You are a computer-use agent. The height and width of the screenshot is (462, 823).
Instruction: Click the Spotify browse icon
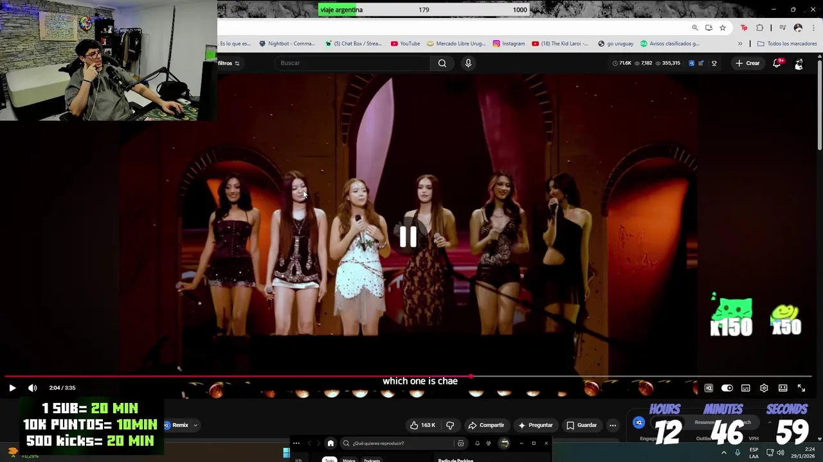(460, 443)
